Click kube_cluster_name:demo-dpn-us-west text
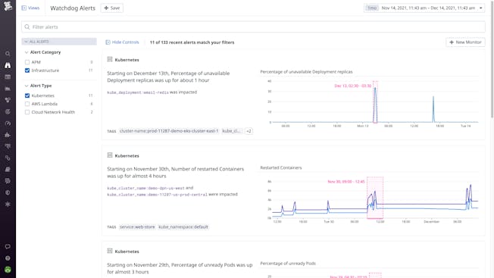The image size is (494, 278). (145, 188)
